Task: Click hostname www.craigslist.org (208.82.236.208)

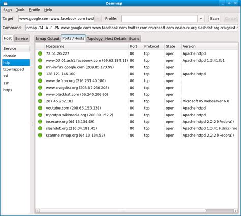Action: [77, 88]
